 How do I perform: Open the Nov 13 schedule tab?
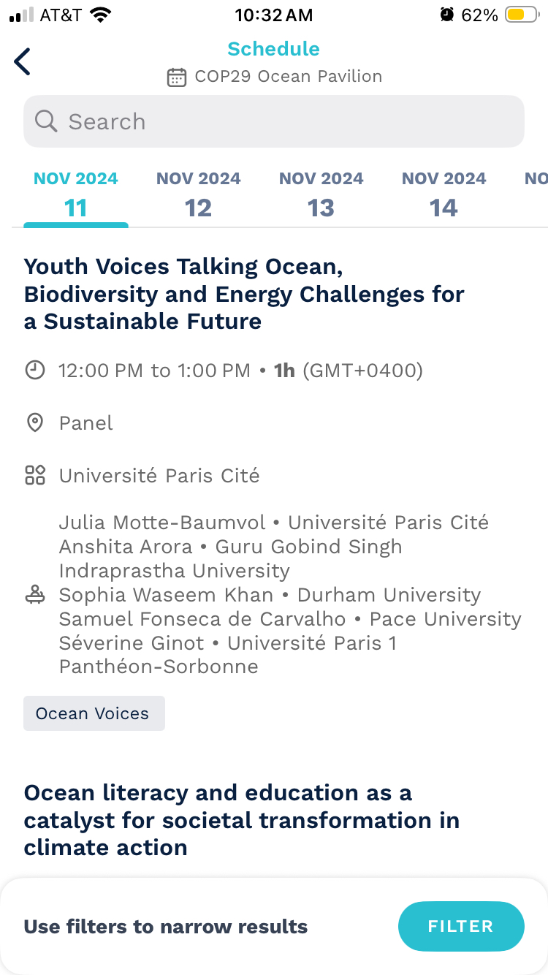tap(321, 196)
